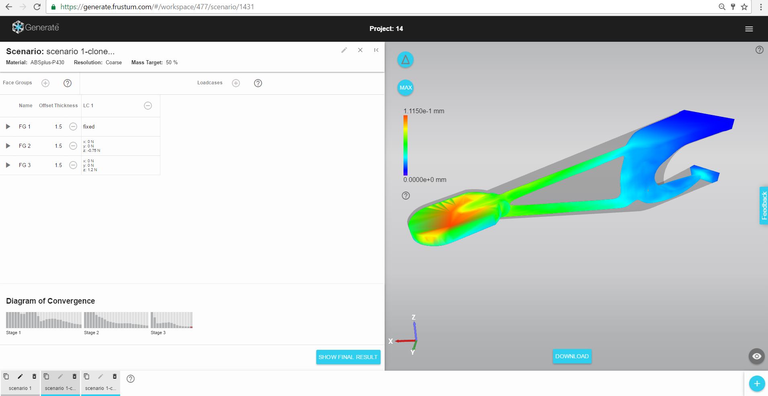
Task: Switch to scenario 1 tab
Action: tap(20, 388)
